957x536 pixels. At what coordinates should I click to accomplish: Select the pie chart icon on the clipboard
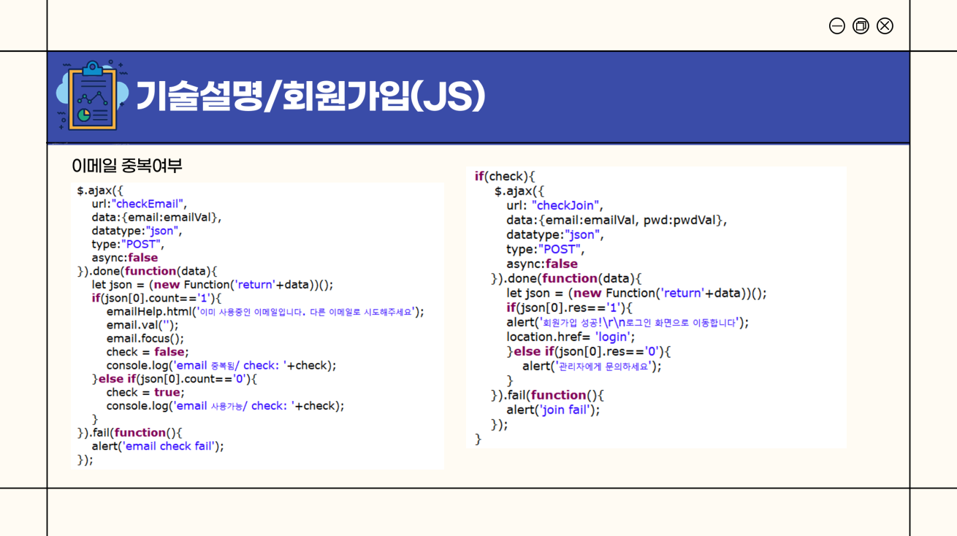click(x=83, y=114)
